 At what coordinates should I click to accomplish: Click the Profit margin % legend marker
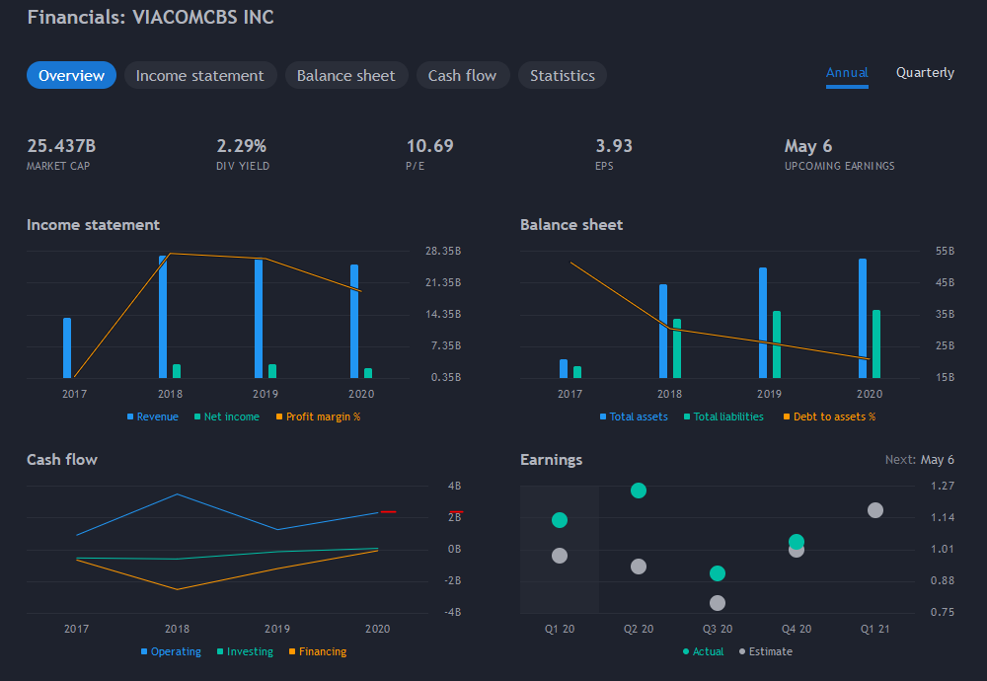coord(279,416)
